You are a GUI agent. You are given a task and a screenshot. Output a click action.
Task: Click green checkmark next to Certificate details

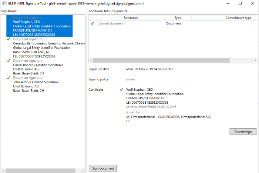click(x=122, y=90)
